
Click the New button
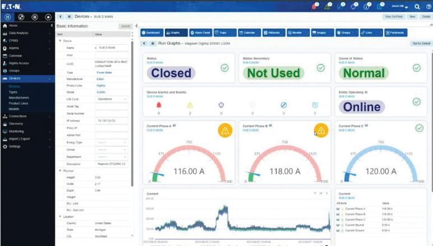412,17
